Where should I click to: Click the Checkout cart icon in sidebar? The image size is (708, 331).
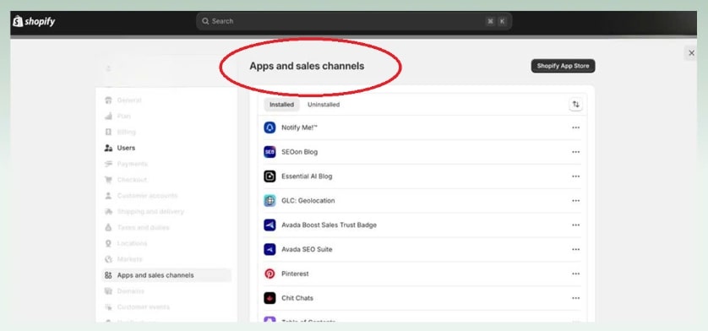point(108,180)
